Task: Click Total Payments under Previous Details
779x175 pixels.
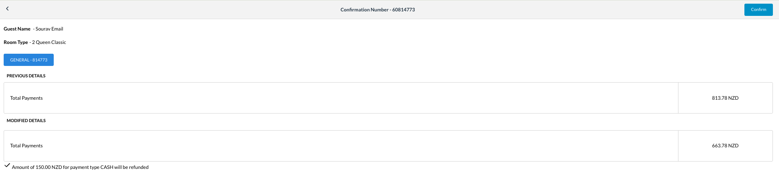Action: point(26,98)
